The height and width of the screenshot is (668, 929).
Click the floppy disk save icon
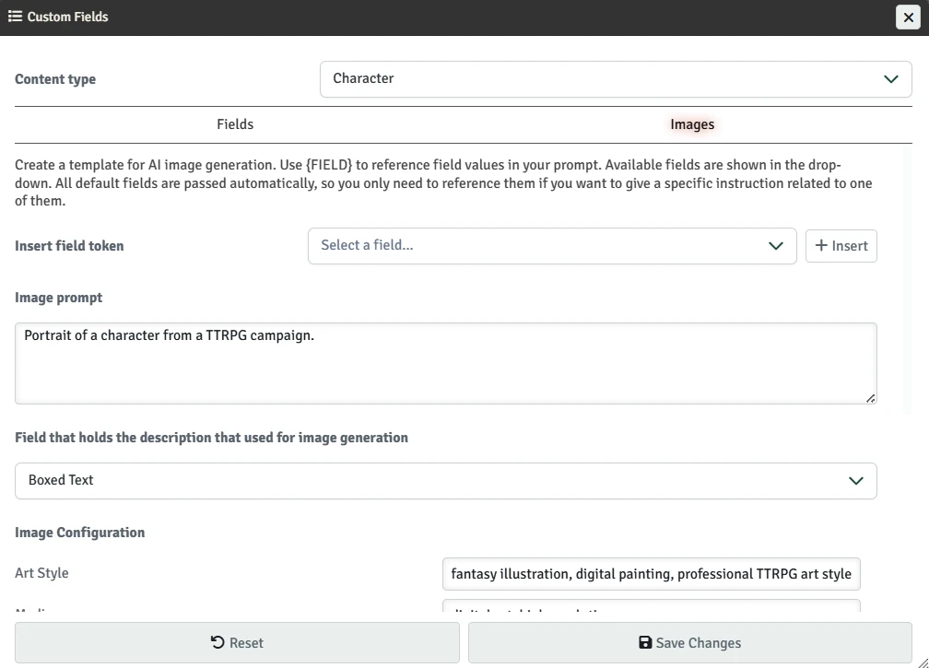coord(645,643)
